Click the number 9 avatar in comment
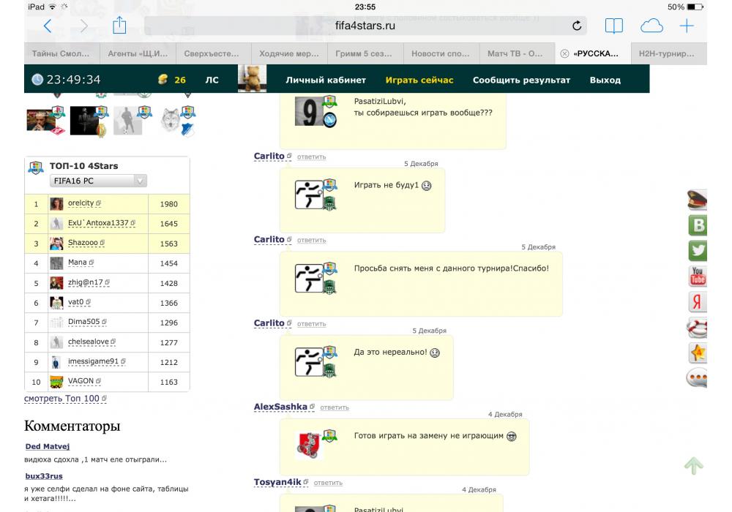The width and height of the screenshot is (732, 512). pos(310,112)
